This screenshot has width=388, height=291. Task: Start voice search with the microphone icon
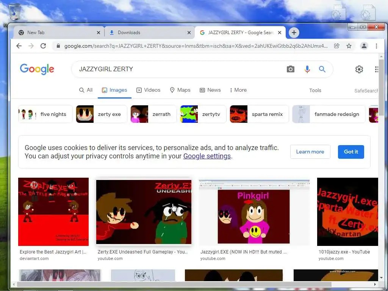[x=307, y=69]
